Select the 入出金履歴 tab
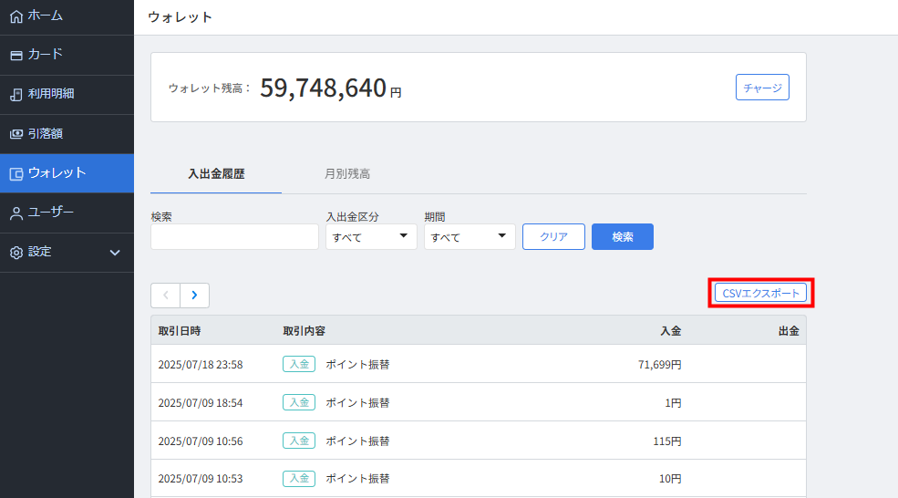 tap(216, 173)
